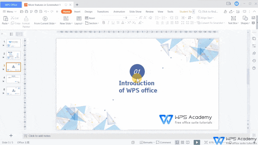Viewport: 258px width, 145px height.
Task: Open the text highlight pen dropdown
Action: pyautogui.click(x=143, y=23)
